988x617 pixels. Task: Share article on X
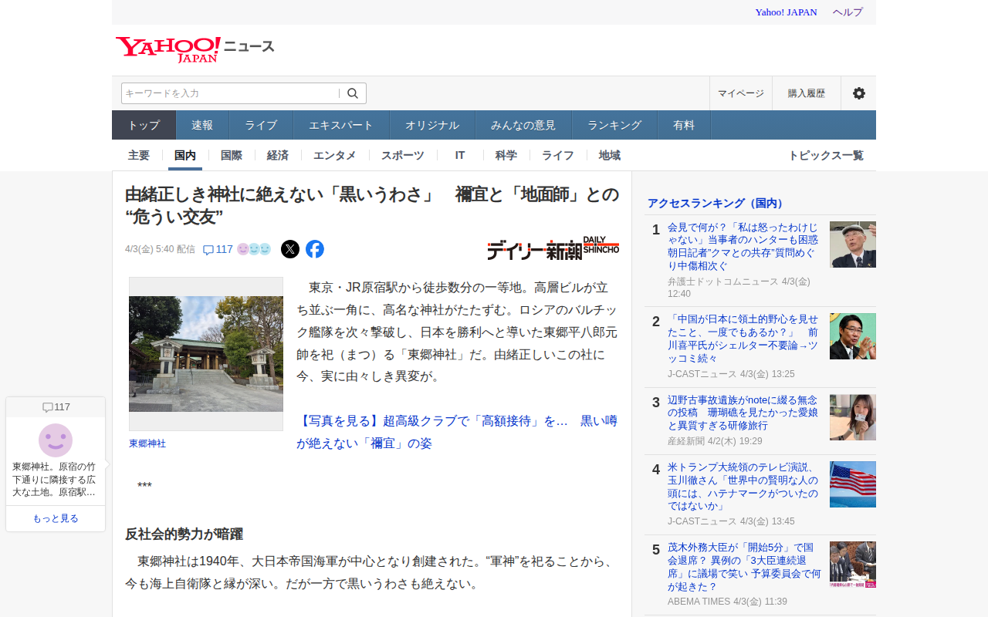(x=290, y=249)
